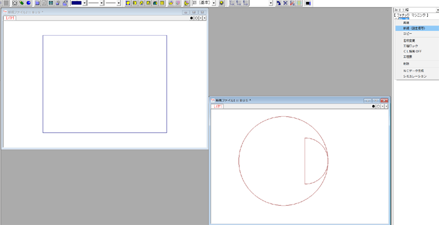Open the second line width dropdown

119,3
